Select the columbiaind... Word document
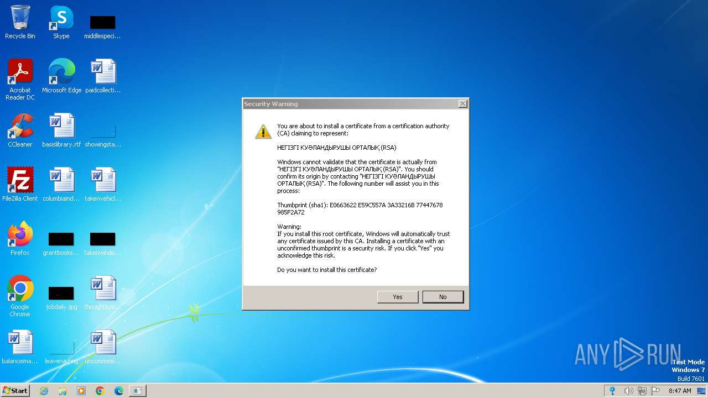 point(61,185)
